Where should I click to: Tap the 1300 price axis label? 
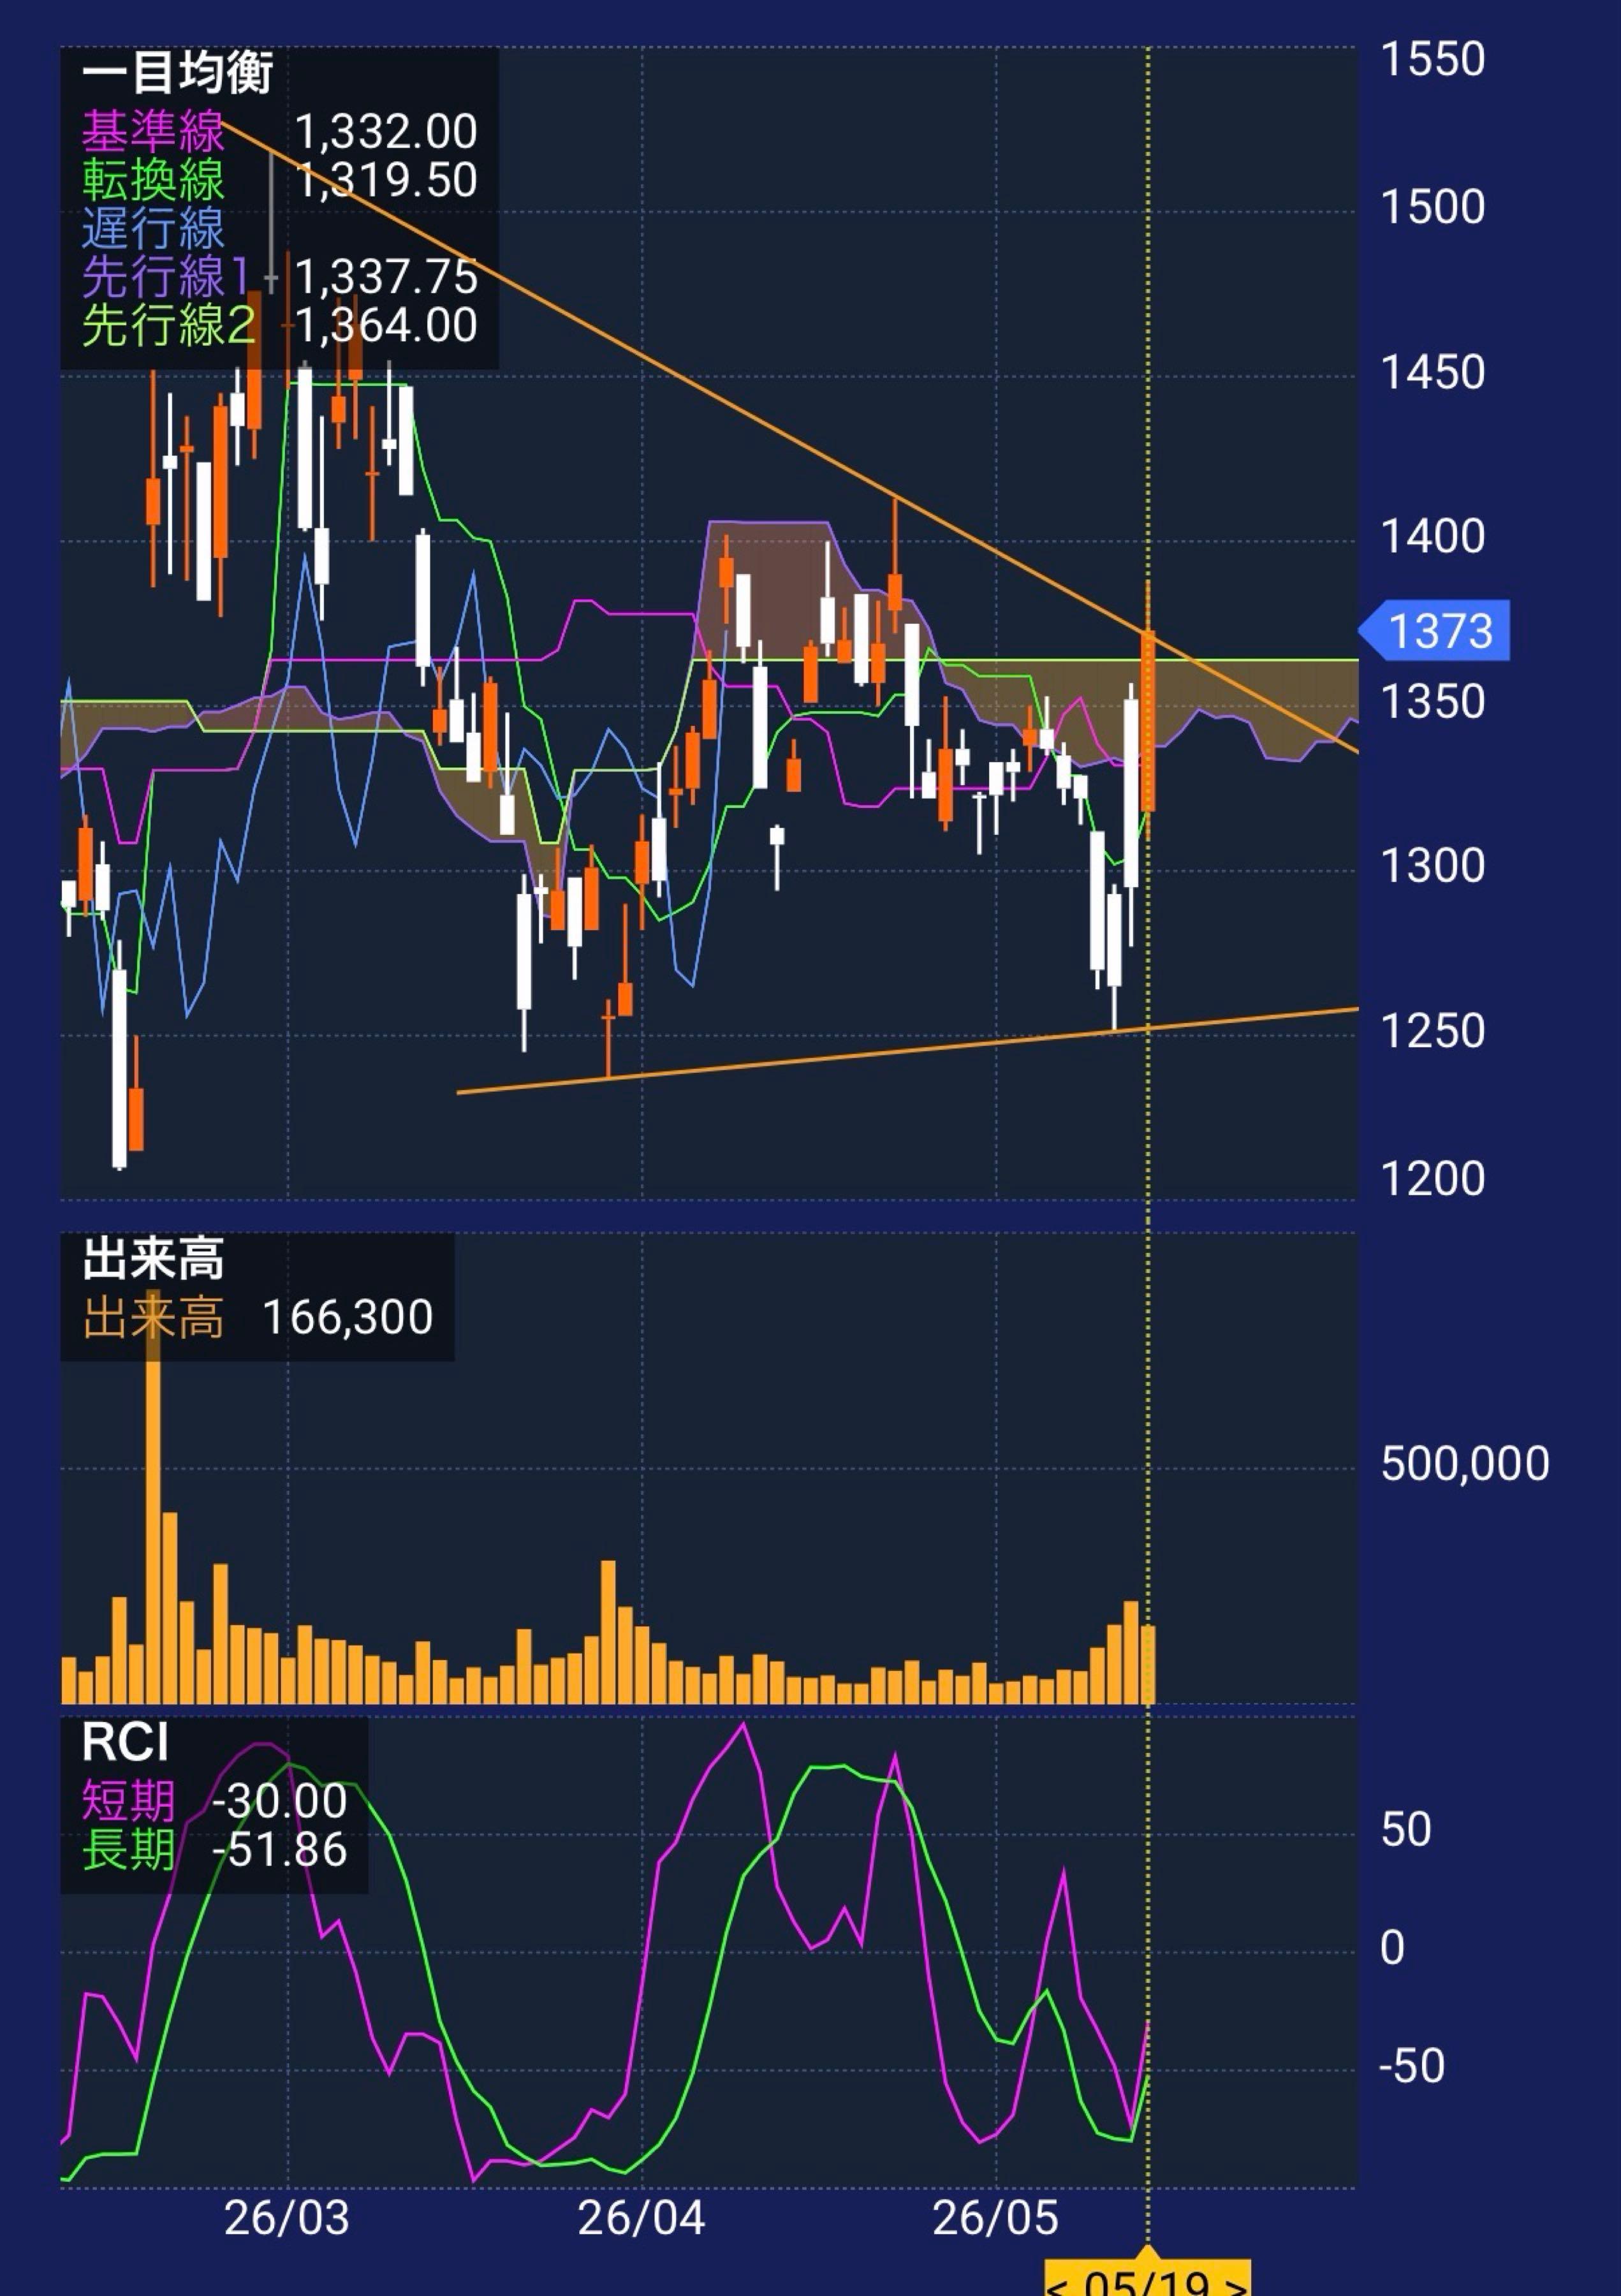point(1432,866)
